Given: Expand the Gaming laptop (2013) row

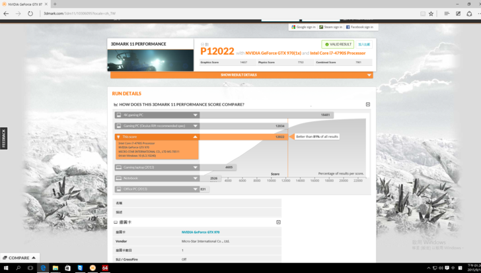Looking at the screenshot, I should [x=157, y=167].
